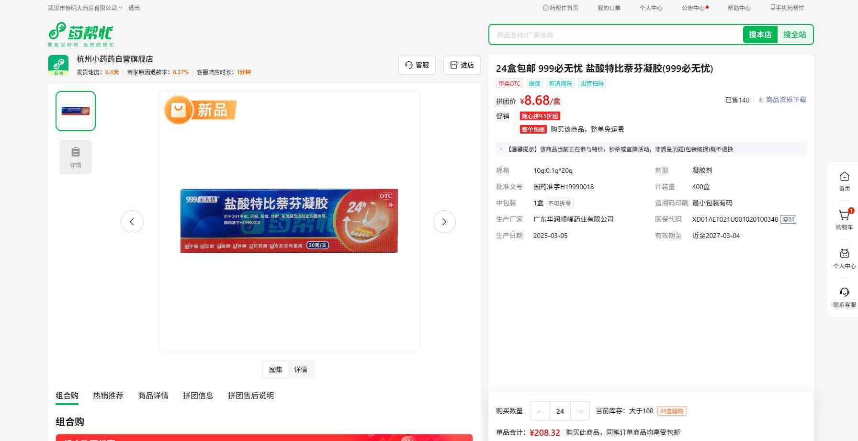This screenshot has width=858, height=441.
Task: Click the 药帮忙 logo
Action: tap(80, 34)
